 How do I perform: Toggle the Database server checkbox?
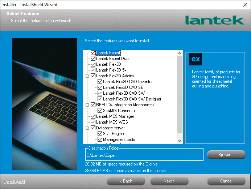93,128
